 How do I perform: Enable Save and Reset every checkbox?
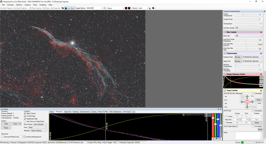[2, 137]
